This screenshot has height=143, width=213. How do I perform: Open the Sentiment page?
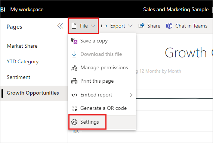[34, 77]
